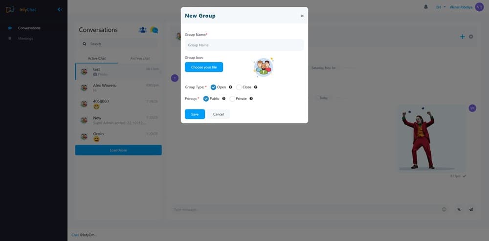Click Choose your file button
The height and width of the screenshot is (241, 489).
click(204, 67)
